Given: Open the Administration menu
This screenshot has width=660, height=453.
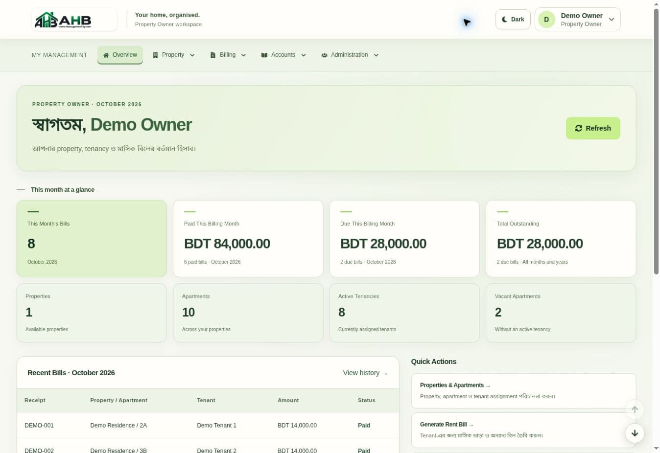Looking at the screenshot, I should [350, 55].
